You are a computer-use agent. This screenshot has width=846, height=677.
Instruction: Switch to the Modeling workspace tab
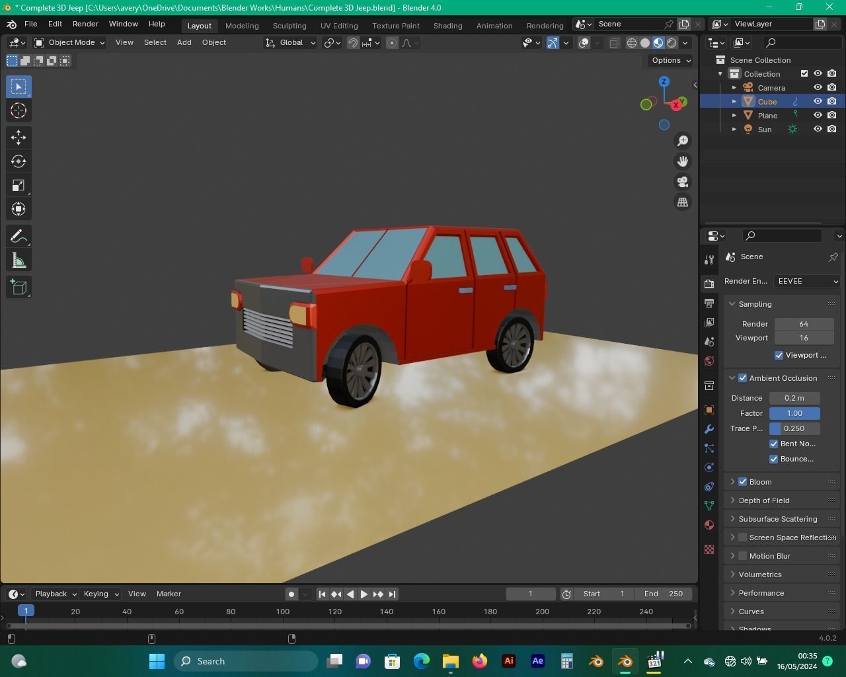[x=242, y=26]
